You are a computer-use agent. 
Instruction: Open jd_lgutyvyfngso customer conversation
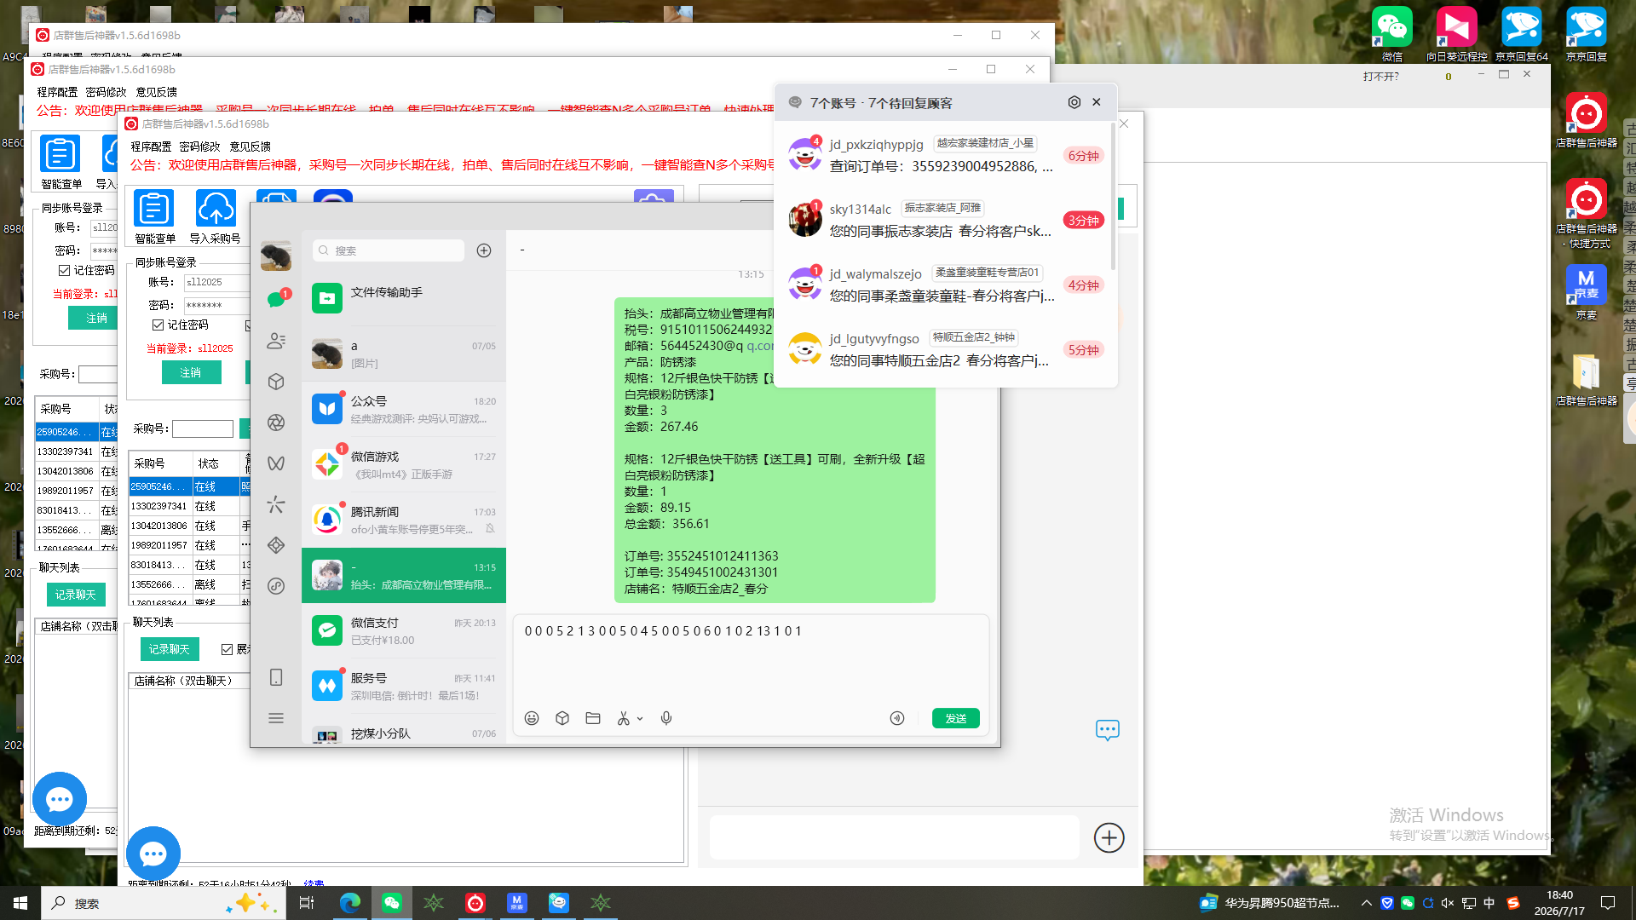942,349
